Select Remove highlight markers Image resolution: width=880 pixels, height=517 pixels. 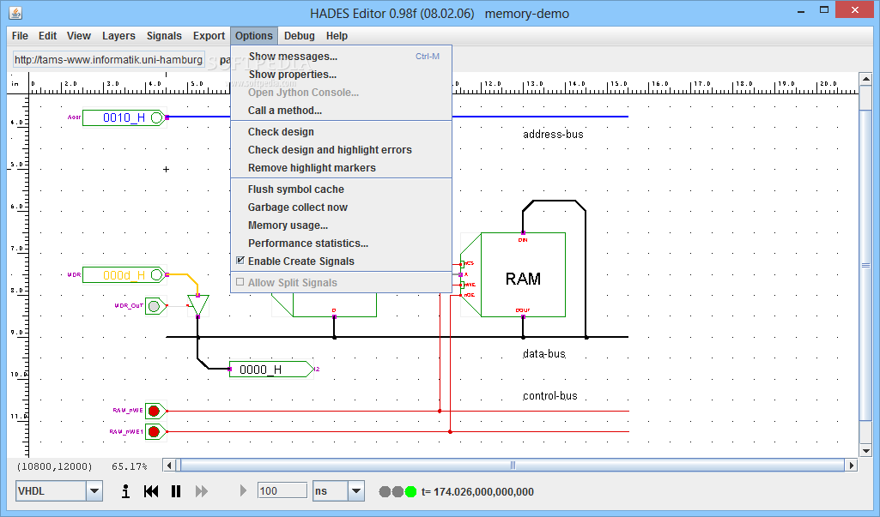pos(341,168)
